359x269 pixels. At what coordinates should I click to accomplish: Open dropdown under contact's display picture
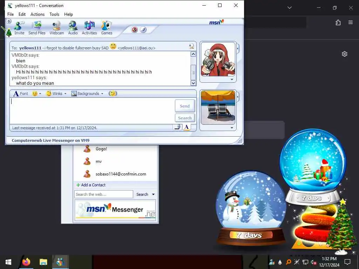pos(232,80)
